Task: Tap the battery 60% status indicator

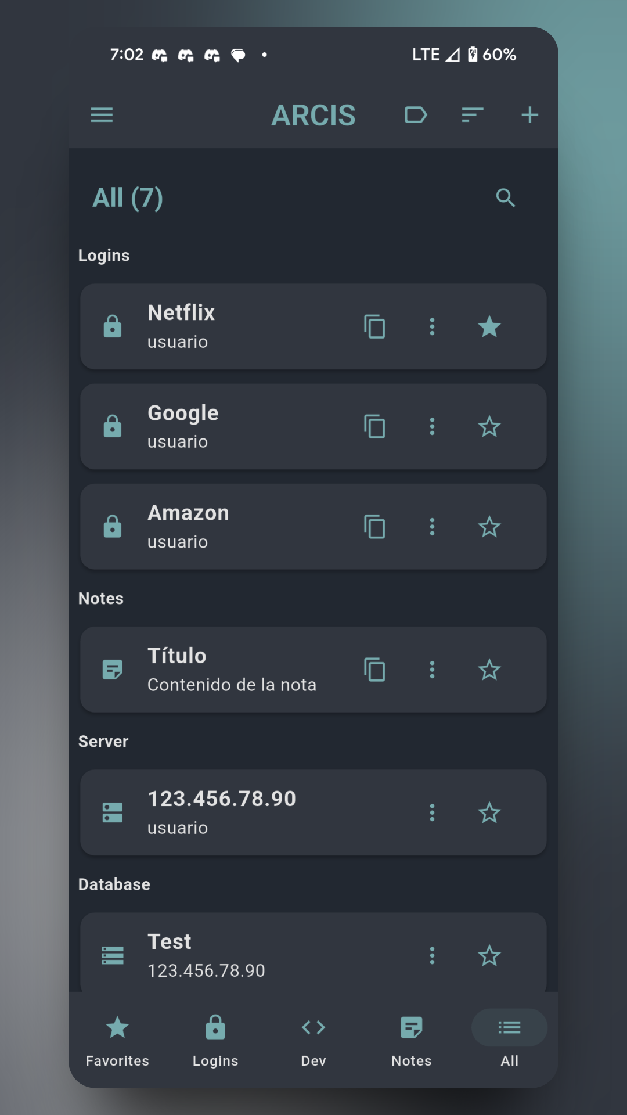Action: click(492, 55)
